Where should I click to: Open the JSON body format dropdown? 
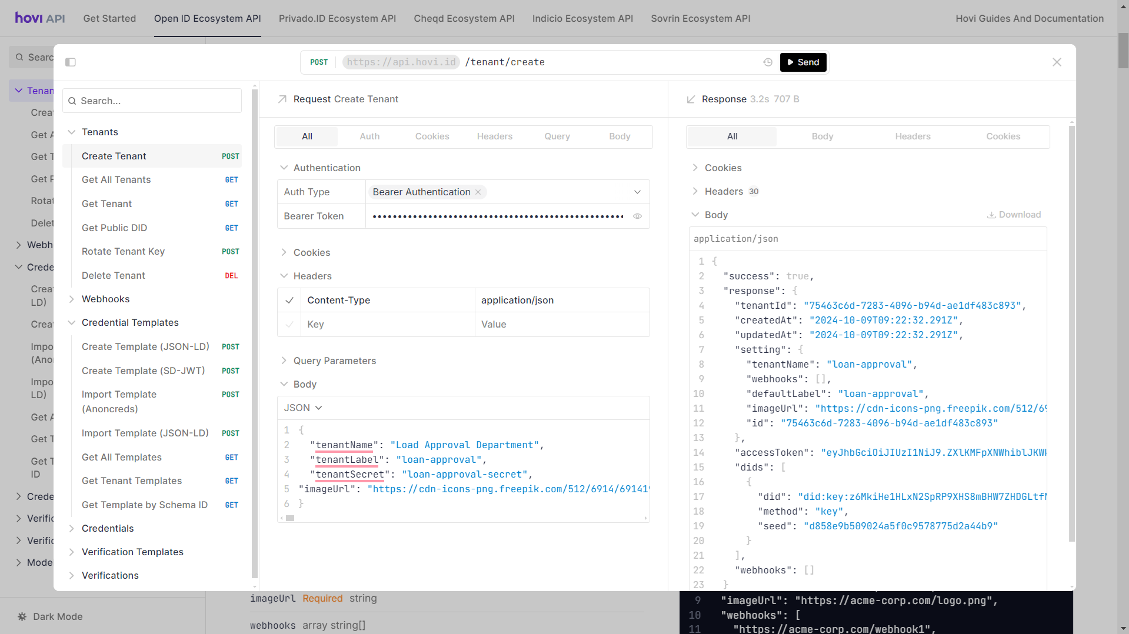pyautogui.click(x=303, y=408)
